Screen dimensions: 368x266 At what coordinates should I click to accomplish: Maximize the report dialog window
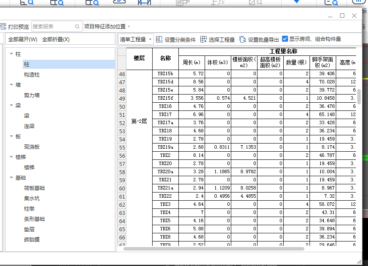click(x=342, y=15)
